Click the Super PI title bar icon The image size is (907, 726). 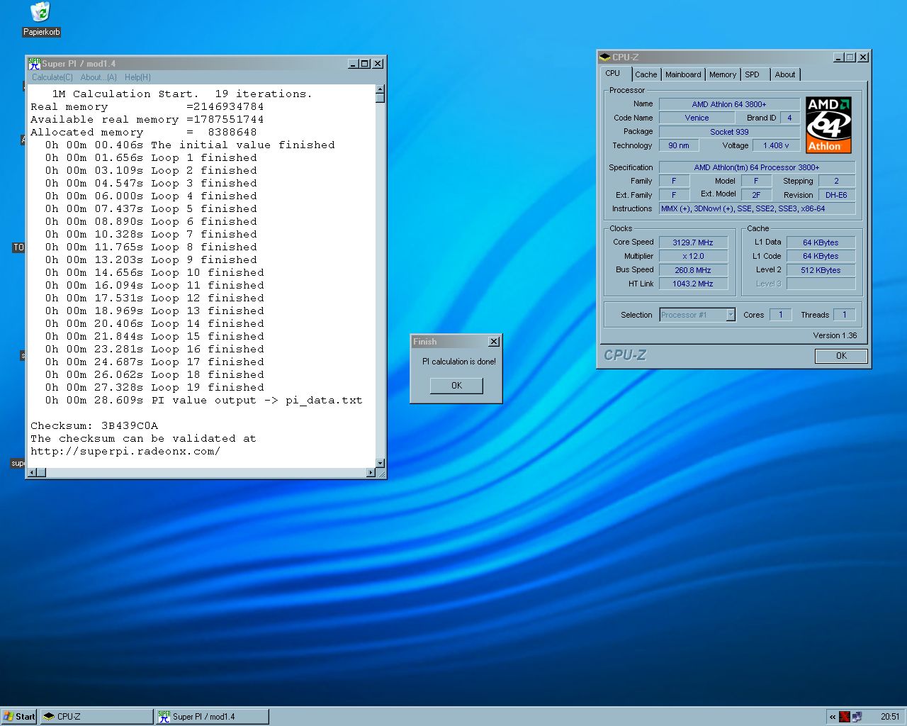coord(34,64)
